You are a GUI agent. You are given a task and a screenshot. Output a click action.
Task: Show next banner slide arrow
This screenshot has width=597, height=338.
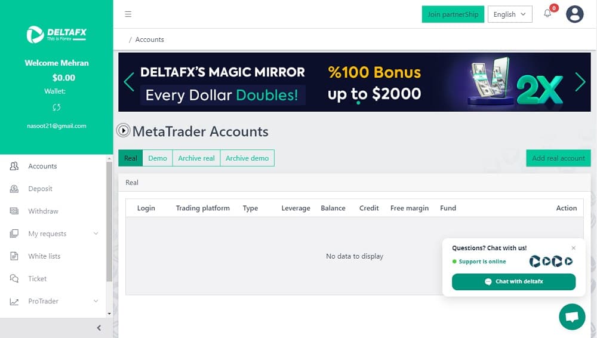tap(580, 82)
